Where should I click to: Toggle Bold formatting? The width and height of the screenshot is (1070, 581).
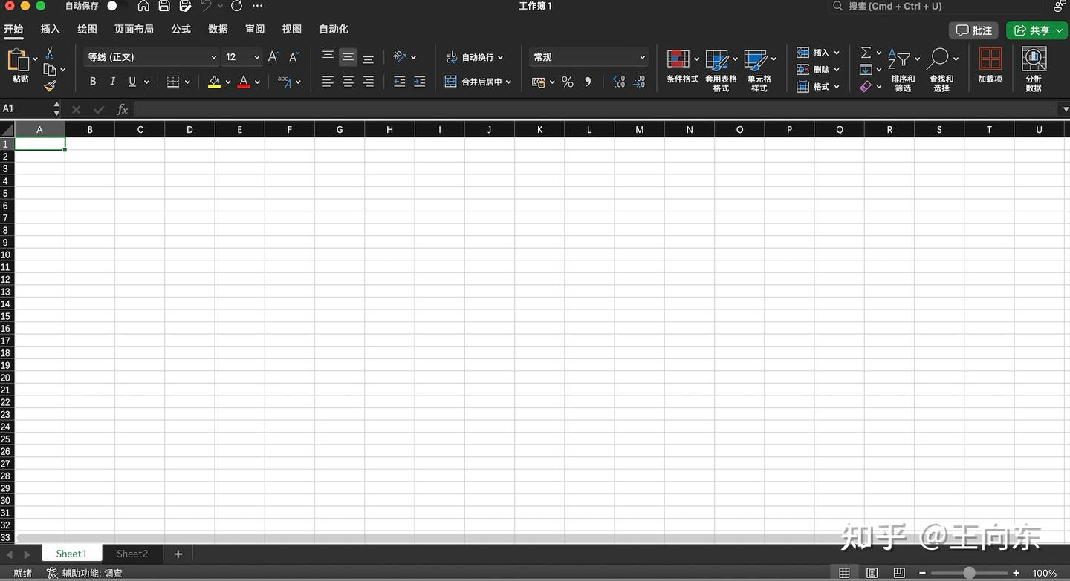coord(92,82)
